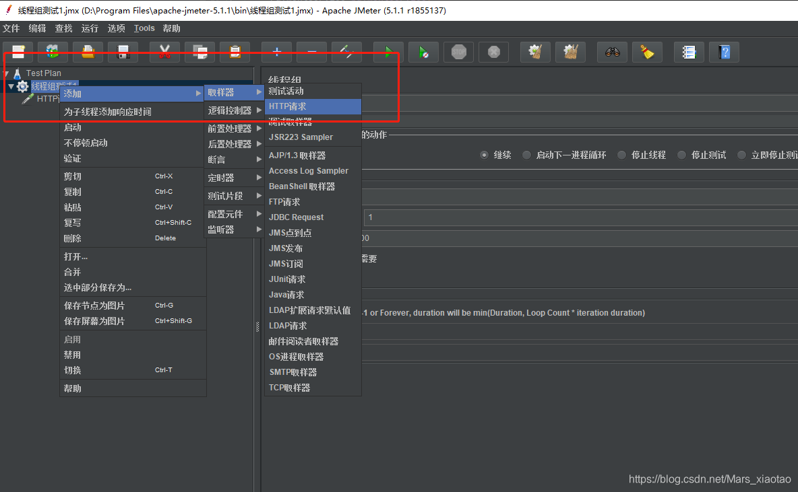
Task: Expand the 定时器 submenu
Action: (234, 178)
